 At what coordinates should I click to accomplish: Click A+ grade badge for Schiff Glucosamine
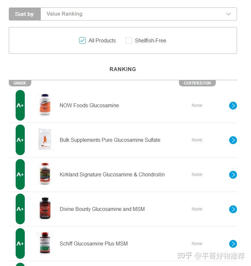(20, 244)
